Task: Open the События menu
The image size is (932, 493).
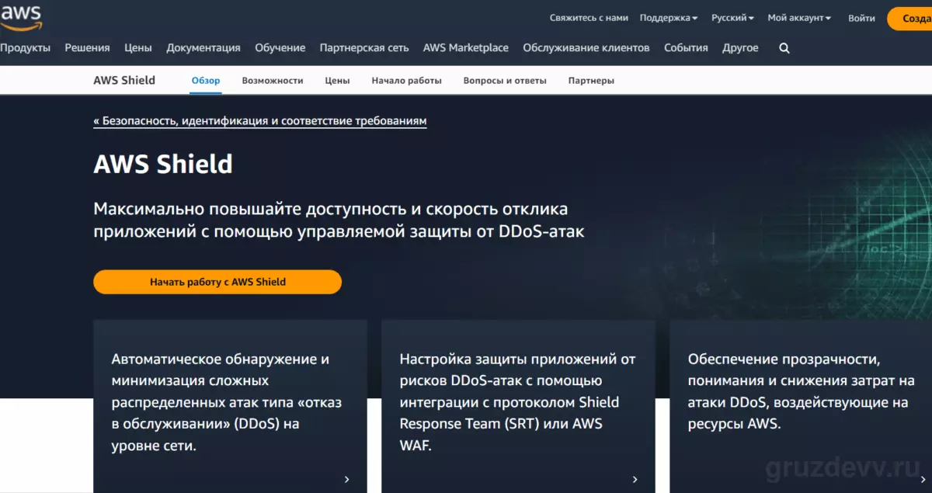Action: [x=686, y=48]
